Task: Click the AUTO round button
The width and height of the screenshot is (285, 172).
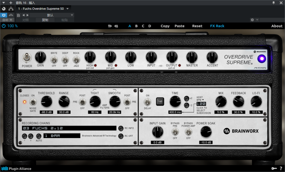Action: (x=39, y=136)
